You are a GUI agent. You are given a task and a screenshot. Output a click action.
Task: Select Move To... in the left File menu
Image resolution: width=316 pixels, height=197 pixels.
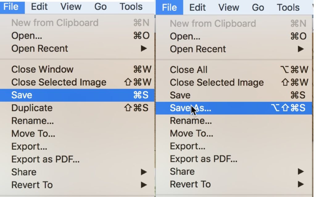[33, 134]
